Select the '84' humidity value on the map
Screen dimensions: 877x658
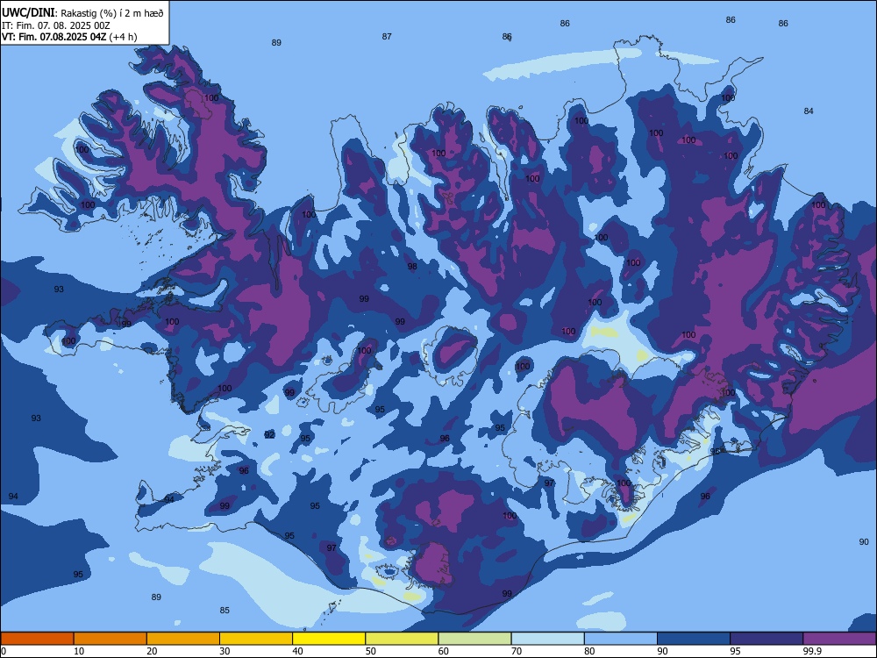809,111
